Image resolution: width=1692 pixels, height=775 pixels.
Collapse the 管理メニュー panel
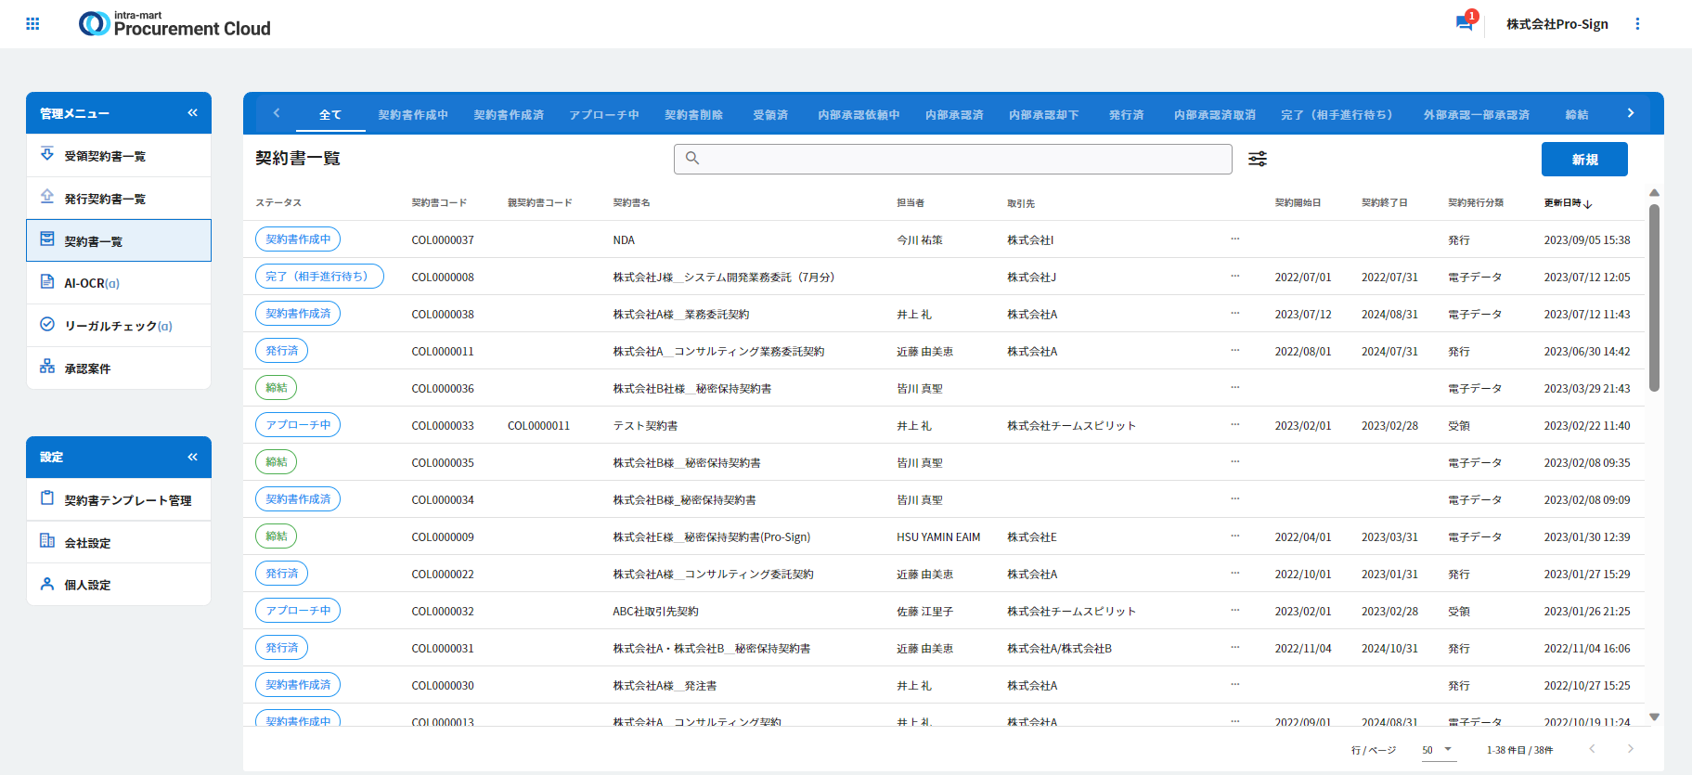[x=192, y=112]
